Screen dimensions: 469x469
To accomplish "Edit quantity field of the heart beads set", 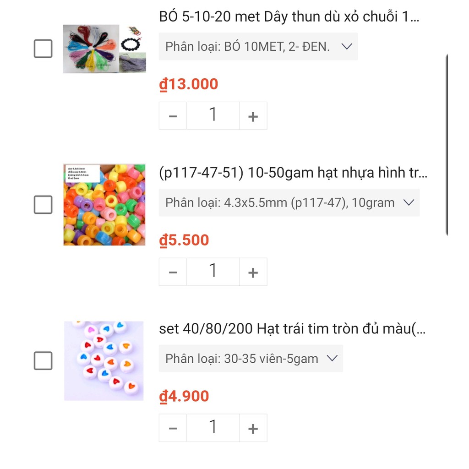I will [213, 427].
